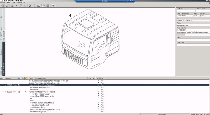This screenshot has width=210, height=115.
Task: Click red arrow marker in 81.60000-7840 row
Action: pos(25,85)
